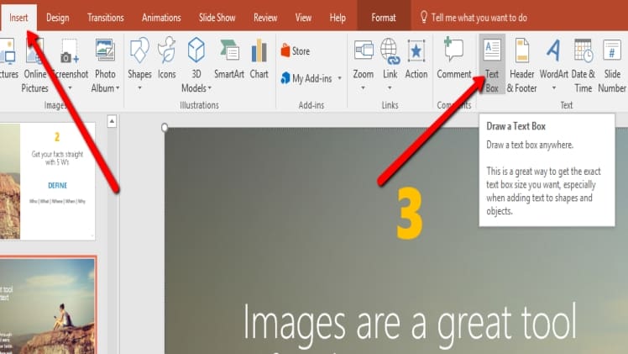
Task: Open the Animations tab
Action: tap(161, 17)
